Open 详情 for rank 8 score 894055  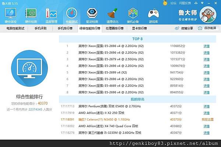coord(207,92)
